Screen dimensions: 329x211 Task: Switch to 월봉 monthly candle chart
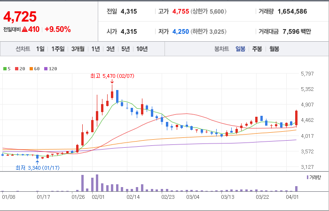pyautogui.click(x=274, y=49)
